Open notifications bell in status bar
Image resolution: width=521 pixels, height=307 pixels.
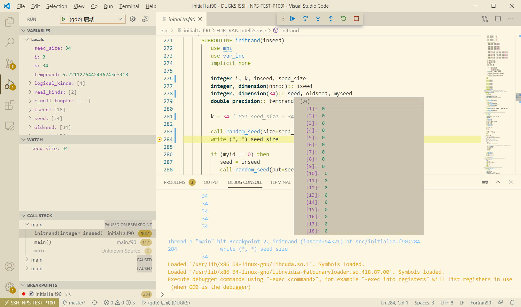point(512,303)
